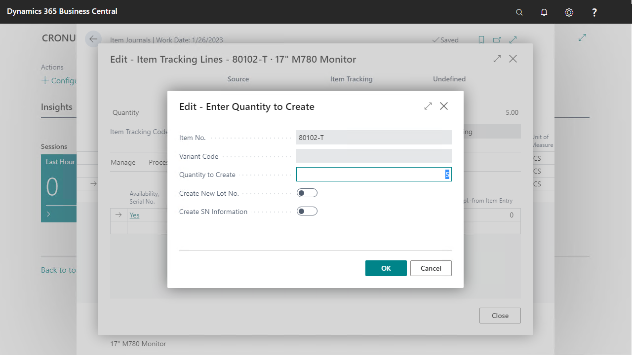Close the Enter Quantity to Create dialog

[444, 106]
